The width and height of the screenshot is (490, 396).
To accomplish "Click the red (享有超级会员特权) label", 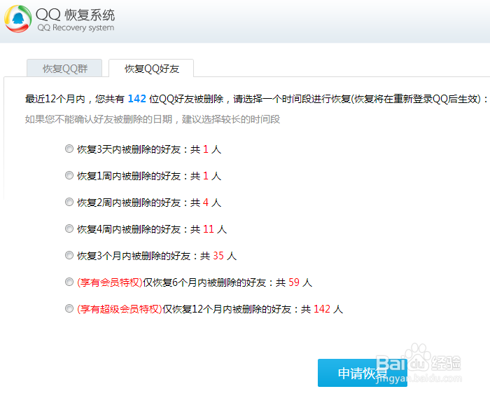I will (x=120, y=309).
